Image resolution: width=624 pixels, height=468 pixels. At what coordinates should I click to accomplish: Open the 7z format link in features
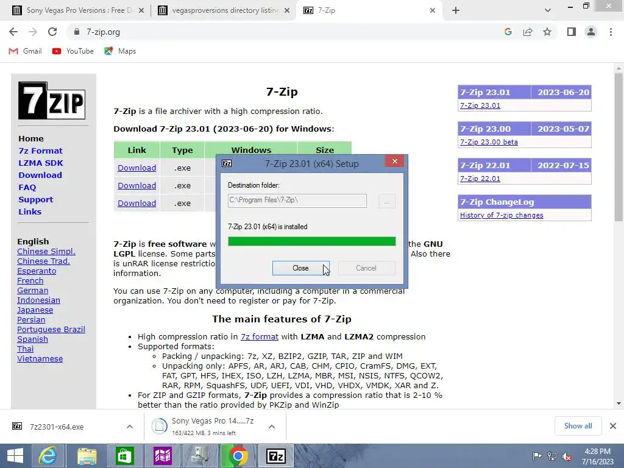tap(260, 336)
